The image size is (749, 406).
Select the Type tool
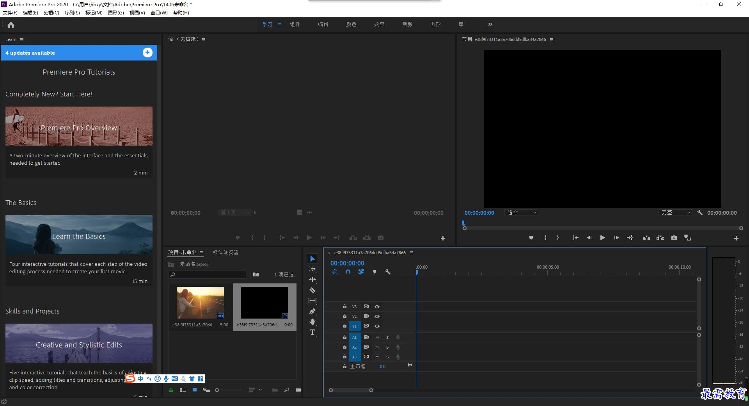(x=312, y=332)
